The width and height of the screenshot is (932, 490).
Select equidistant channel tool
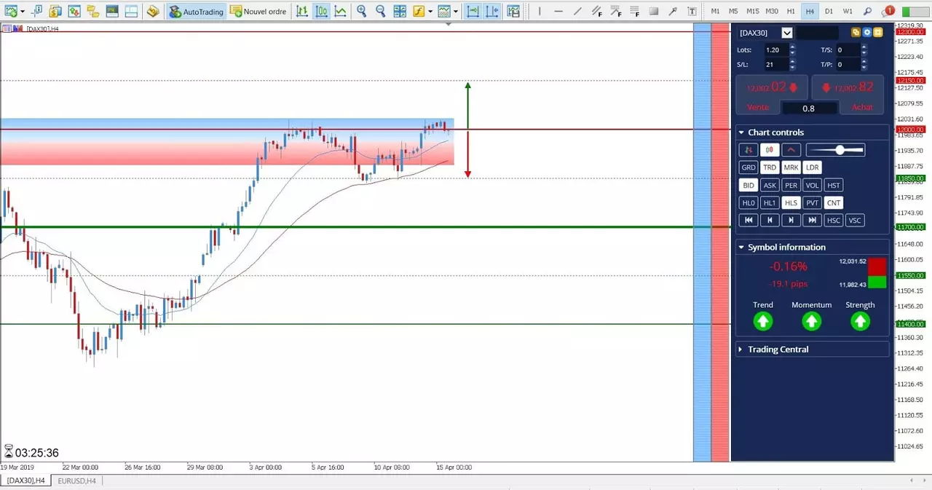click(596, 12)
